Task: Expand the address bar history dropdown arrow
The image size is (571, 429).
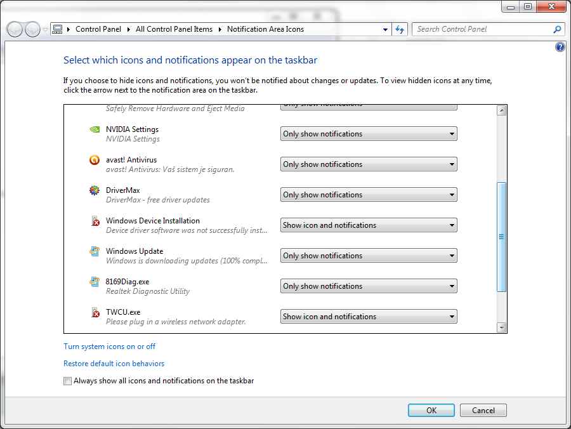Action: coord(385,29)
